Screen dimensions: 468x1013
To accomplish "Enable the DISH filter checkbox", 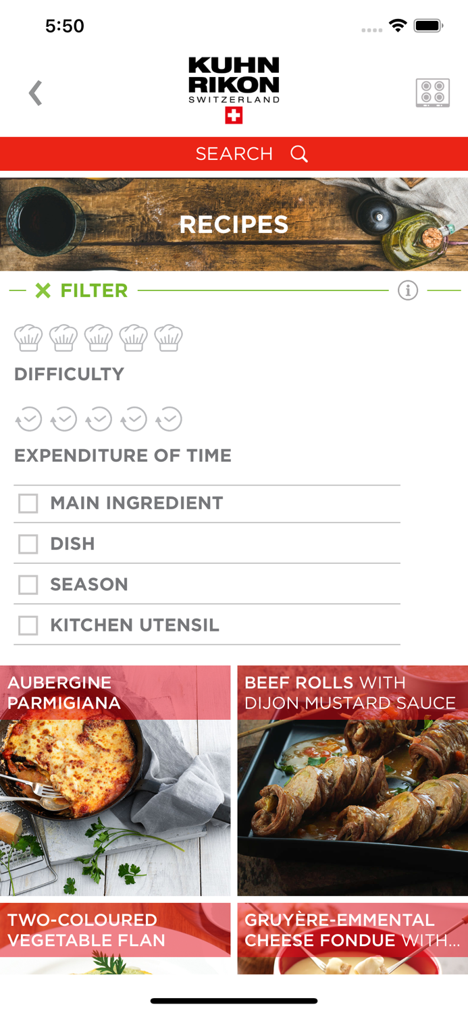I will point(27,544).
